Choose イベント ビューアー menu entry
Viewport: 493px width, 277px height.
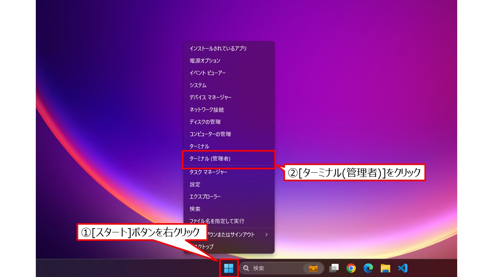[x=229, y=73]
